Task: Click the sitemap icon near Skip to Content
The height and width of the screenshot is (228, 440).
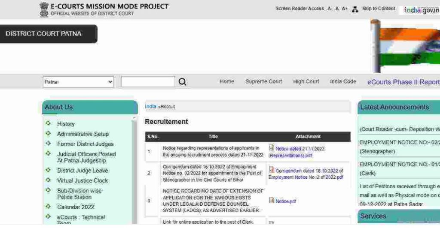Action: tap(355, 9)
